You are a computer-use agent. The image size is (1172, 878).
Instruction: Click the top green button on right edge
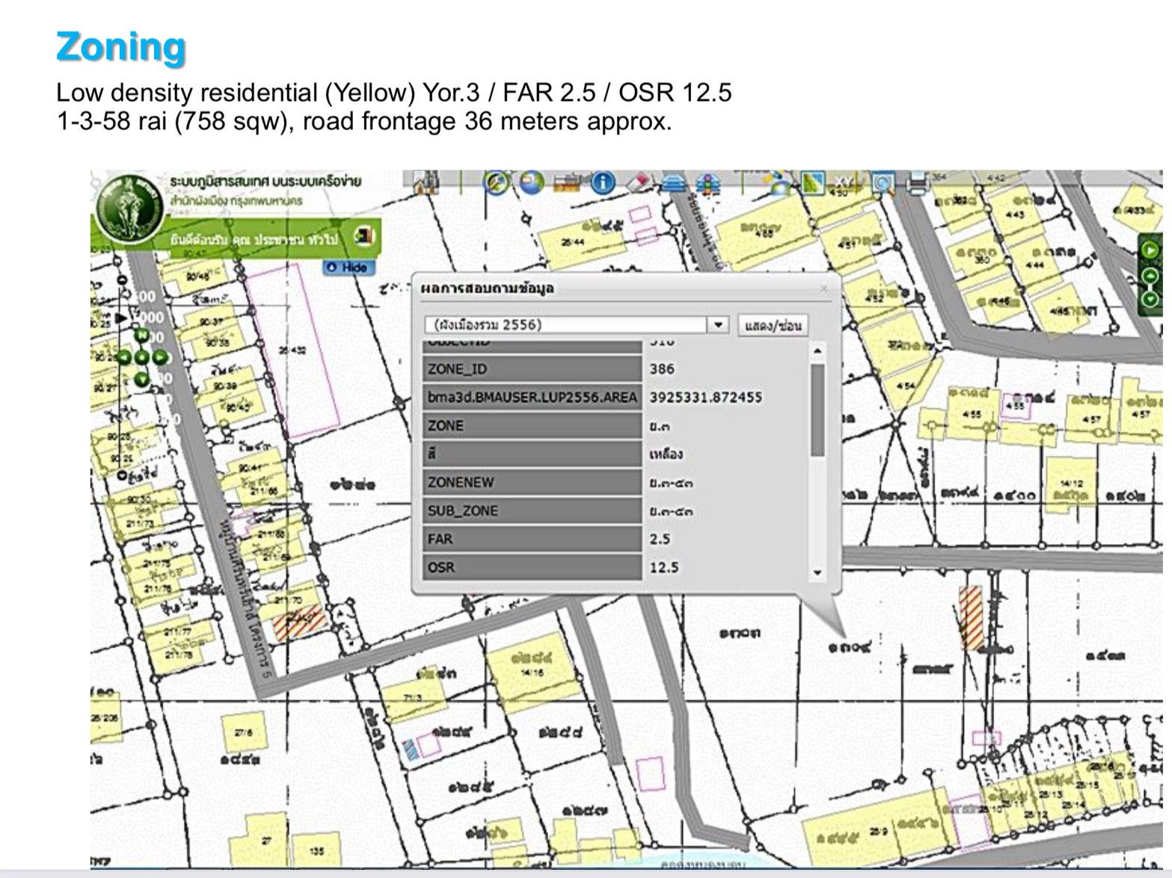tap(1151, 250)
